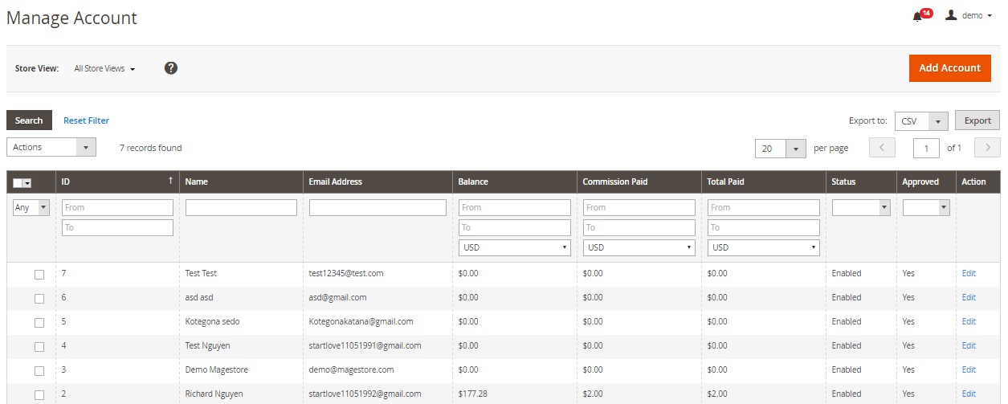The height and width of the screenshot is (404, 1008).
Task: Check the Richard Nguyen row checkbox
Action: pos(39,395)
